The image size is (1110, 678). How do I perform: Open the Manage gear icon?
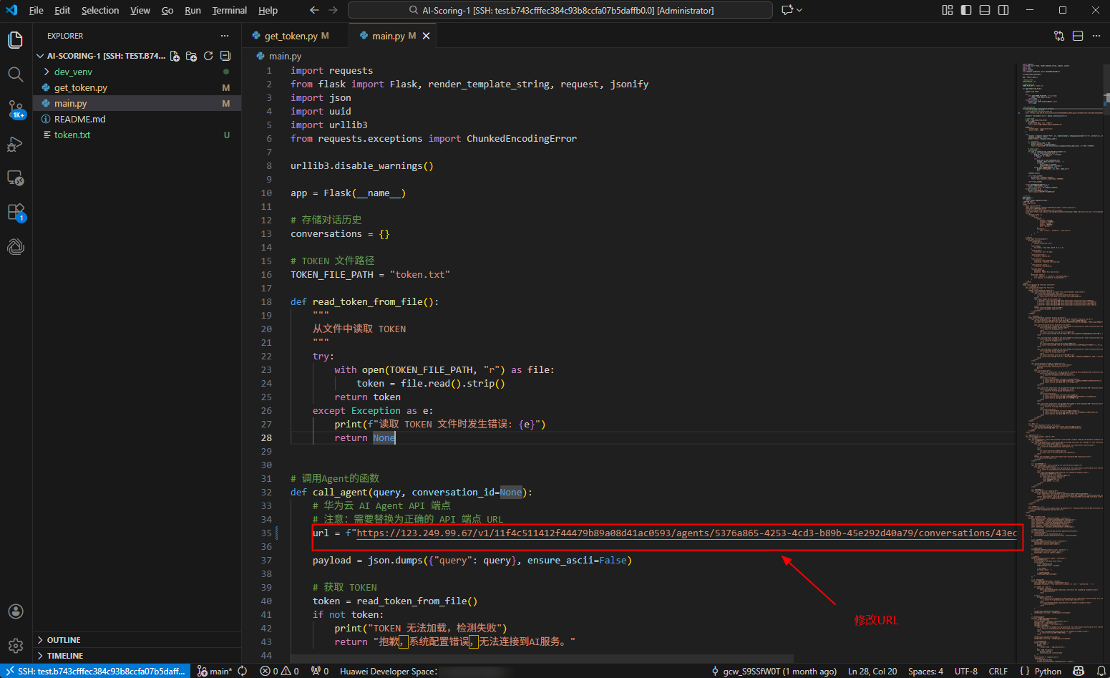coord(16,646)
